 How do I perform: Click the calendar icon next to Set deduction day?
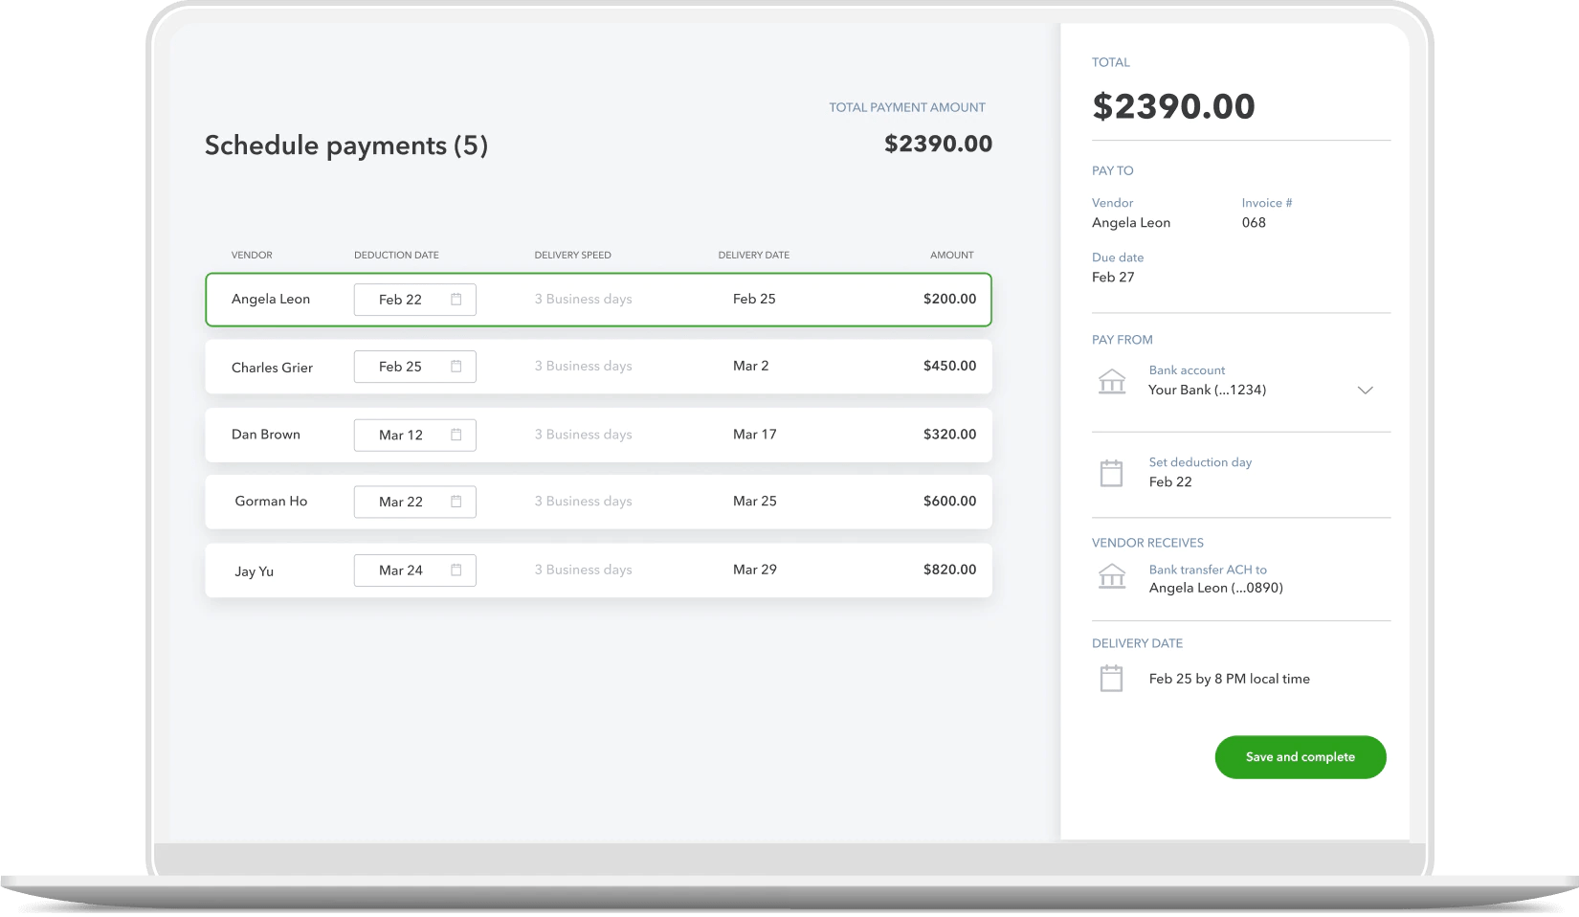pyautogui.click(x=1112, y=472)
